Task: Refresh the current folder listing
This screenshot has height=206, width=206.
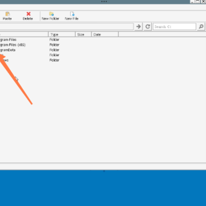Action: coord(148,26)
